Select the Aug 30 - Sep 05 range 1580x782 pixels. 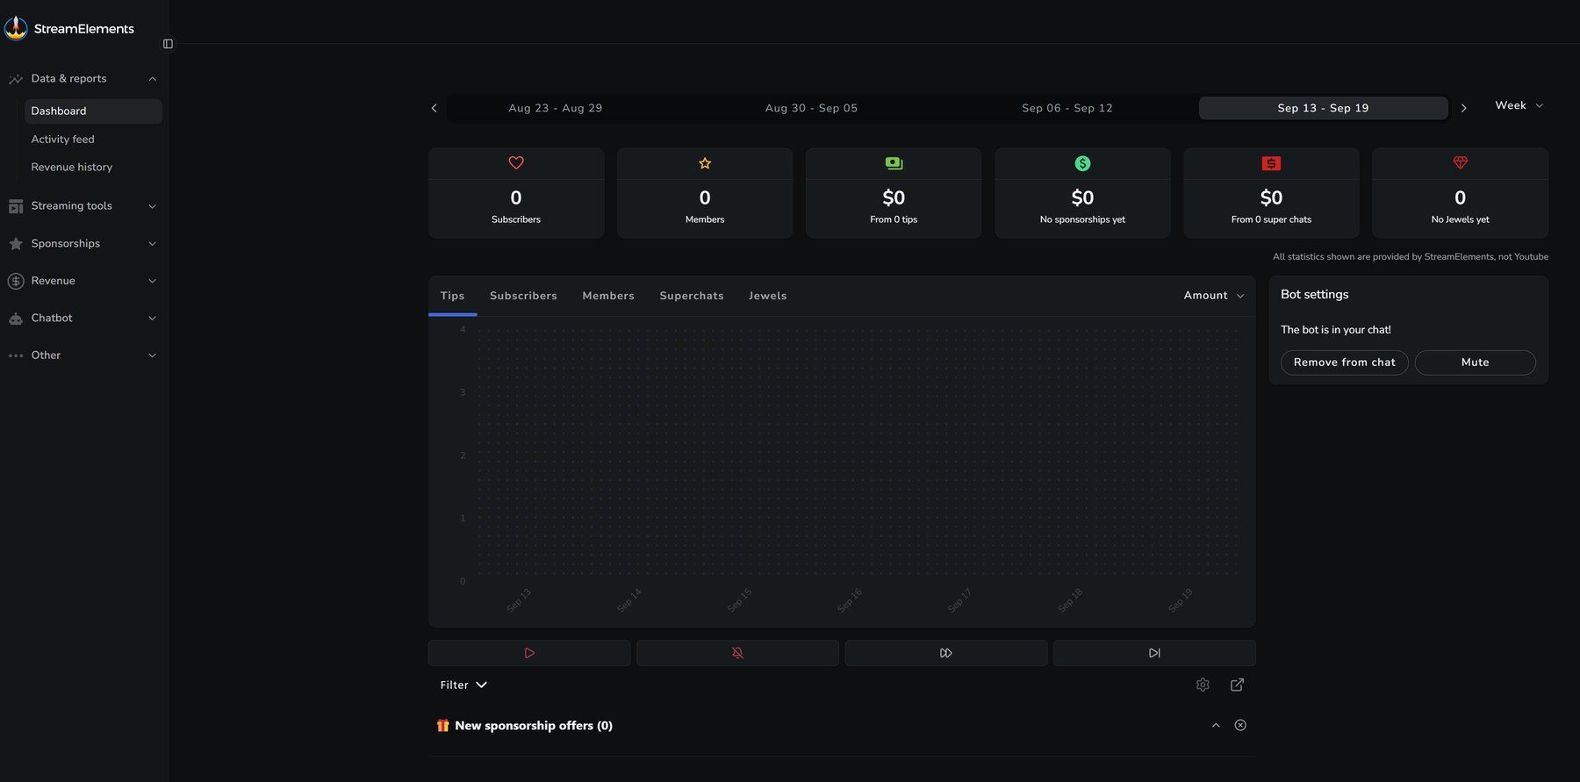811,108
